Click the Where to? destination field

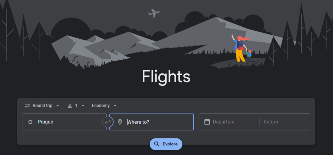152,122
